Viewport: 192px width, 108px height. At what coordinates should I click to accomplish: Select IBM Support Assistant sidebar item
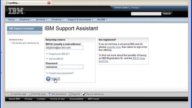[x=25, y=28]
